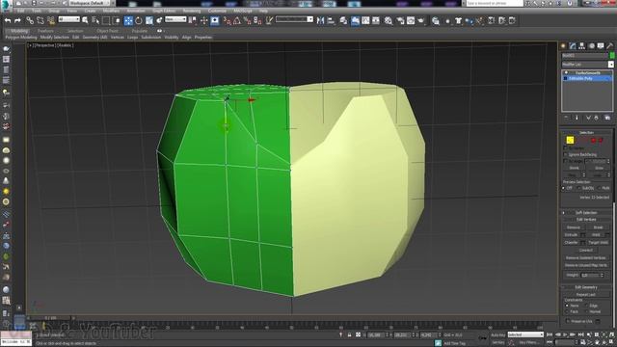Image resolution: width=617 pixels, height=347 pixels.
Task: Select Off preview selection radio
Action: (x=564, y=189)
